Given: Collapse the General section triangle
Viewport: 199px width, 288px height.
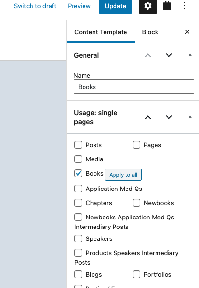Looking at the screenshot, I should click(x=190, y=55).
